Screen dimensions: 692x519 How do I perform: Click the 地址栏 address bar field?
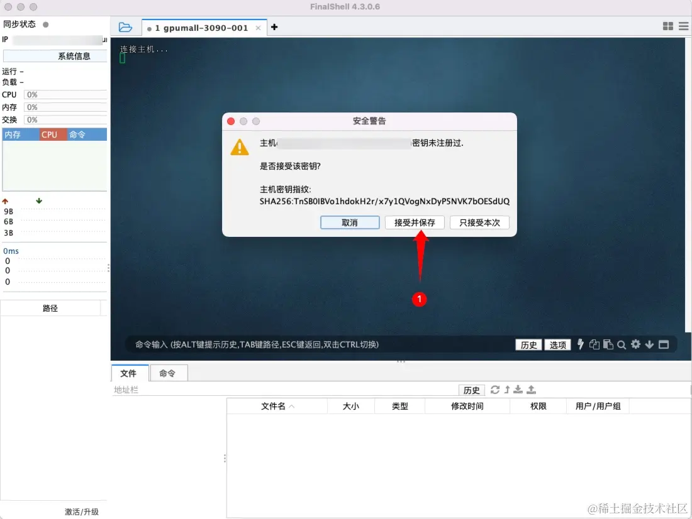tap(284, 390)
